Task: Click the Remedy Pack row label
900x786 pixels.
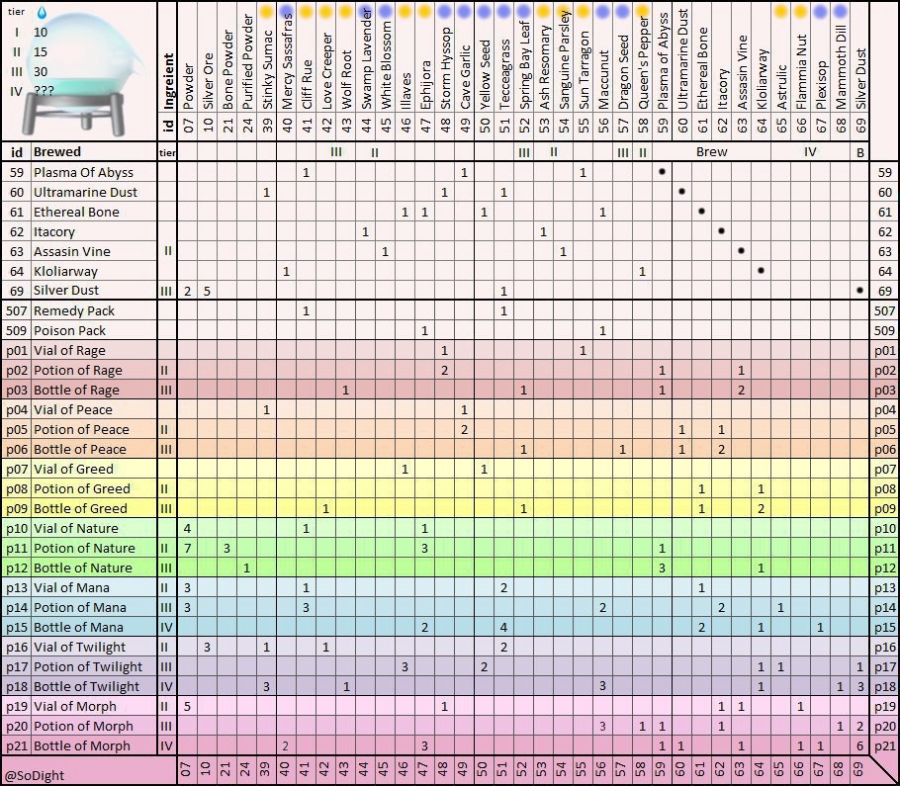Action: click(x=74, y=311)
